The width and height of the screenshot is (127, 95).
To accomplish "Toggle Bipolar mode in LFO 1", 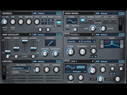I will click(x=81, y=67).
